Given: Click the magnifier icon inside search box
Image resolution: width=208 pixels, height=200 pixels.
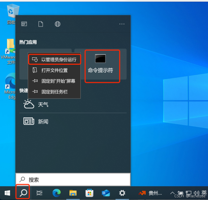Looking at the screenshot, I should click(22, 179).
